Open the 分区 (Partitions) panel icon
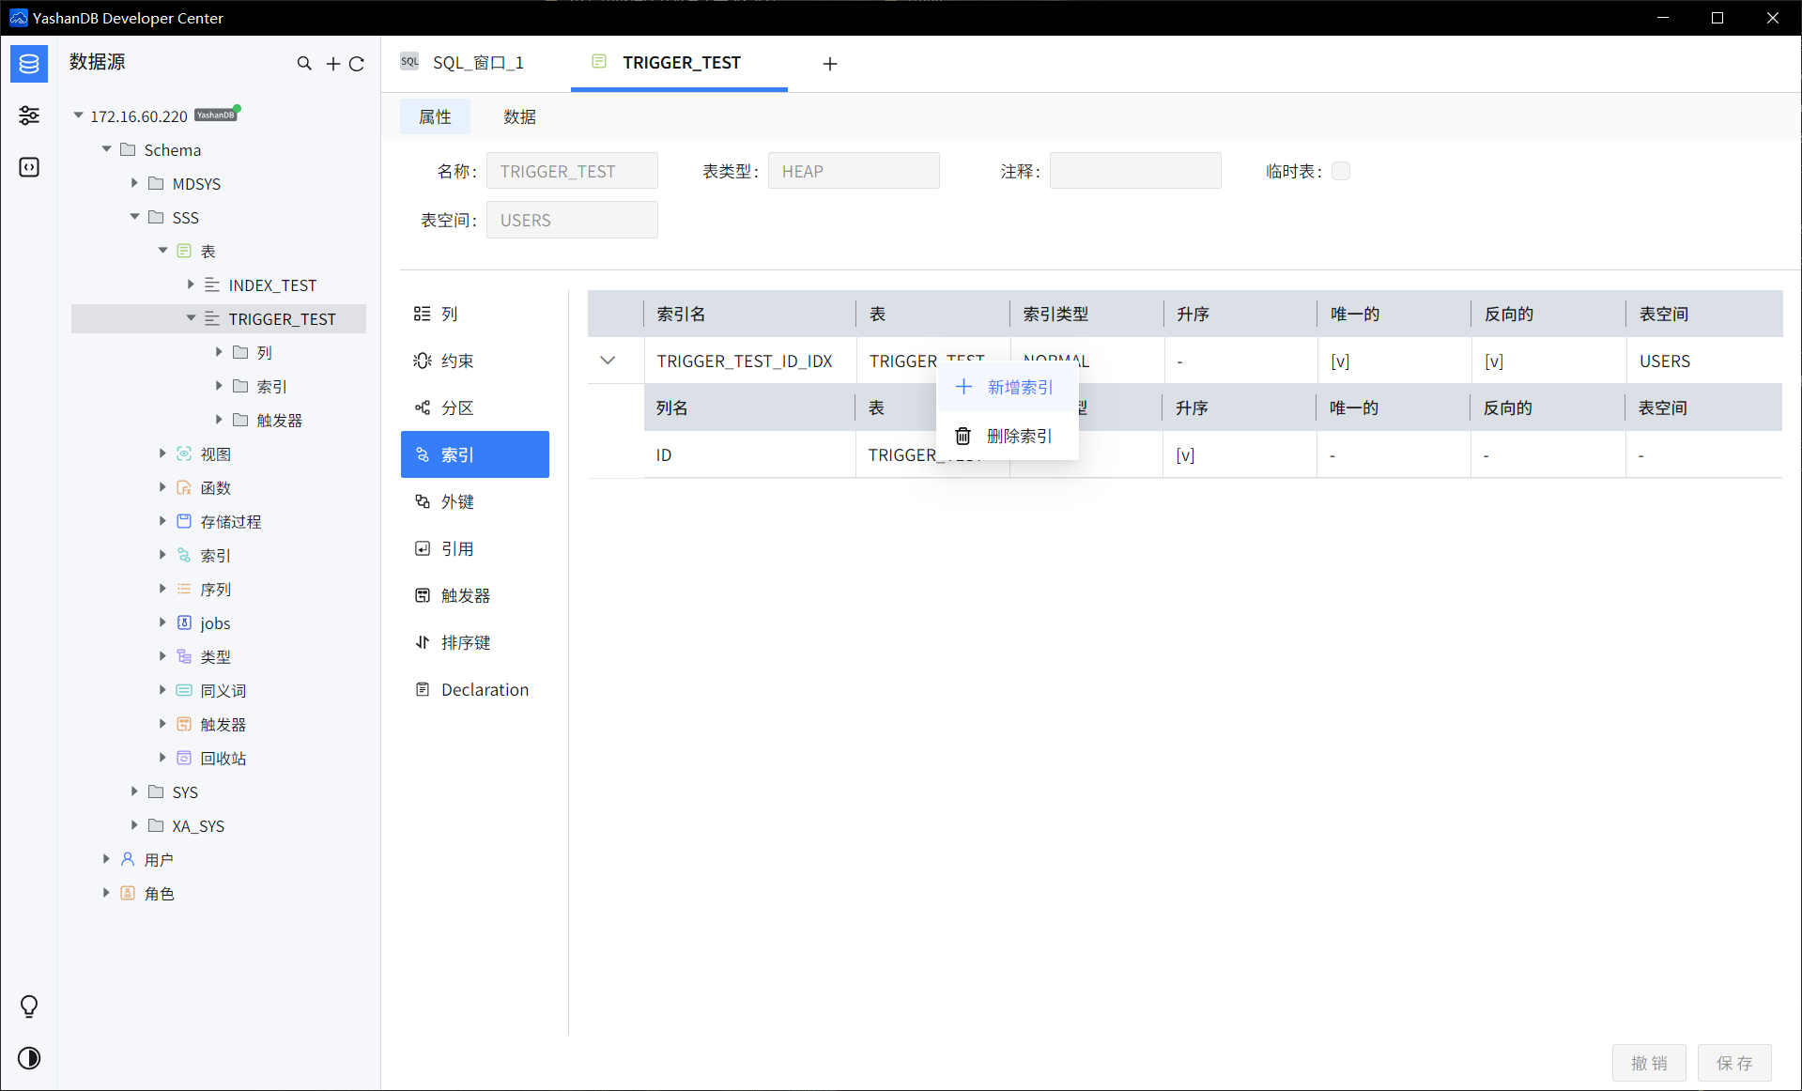The width and height of the screenshot is (1802, 1091). tap(424, 407)
